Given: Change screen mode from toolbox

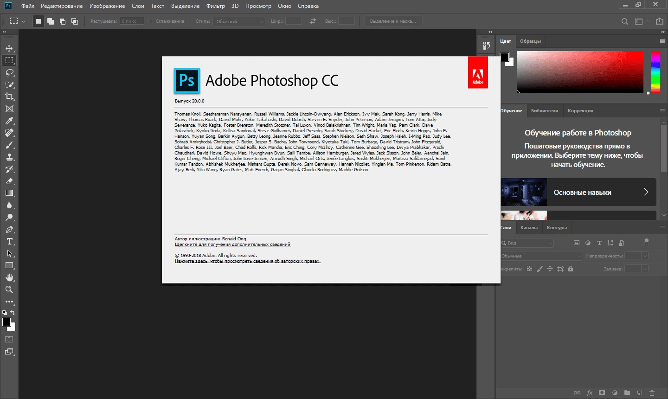Looking at the screenshot, I should click(x=9, y=352).
